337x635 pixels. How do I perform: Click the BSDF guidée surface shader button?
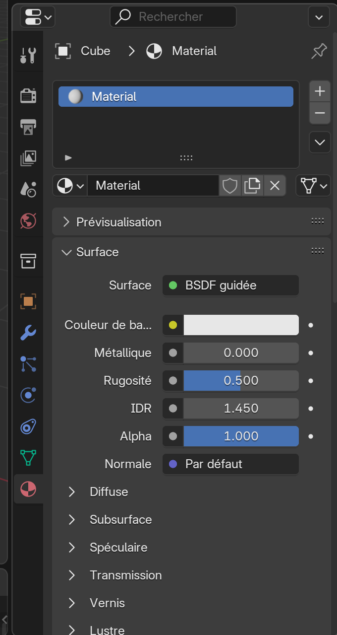point(230,285)
